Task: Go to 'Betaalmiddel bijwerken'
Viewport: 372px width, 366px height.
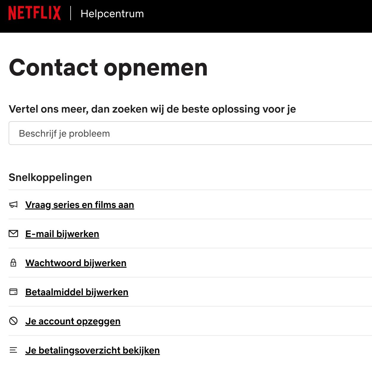Action: [77, 292]
